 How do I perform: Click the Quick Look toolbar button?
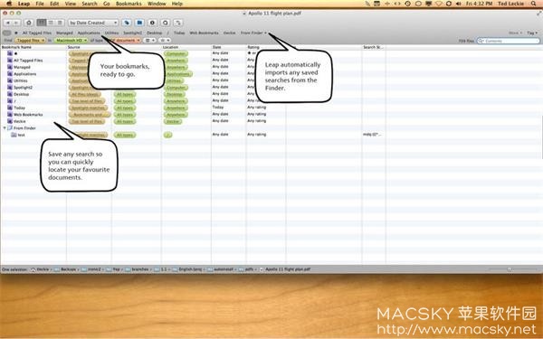(x=166, y=23)
